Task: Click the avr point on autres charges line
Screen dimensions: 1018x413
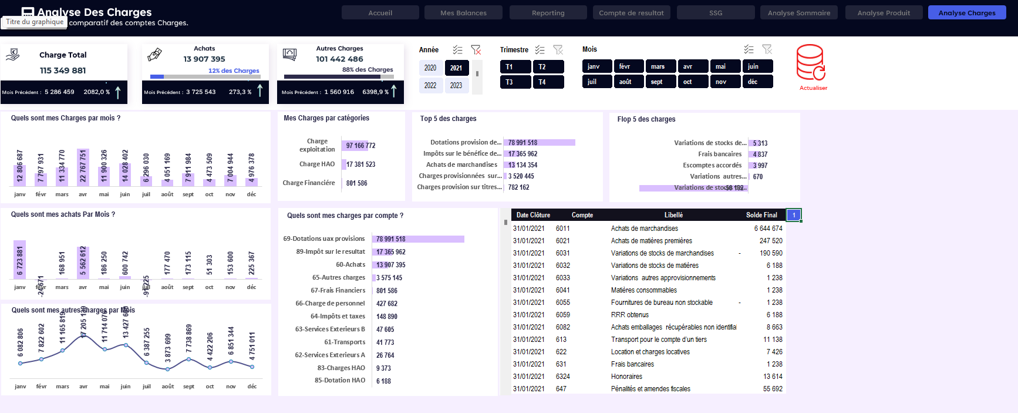Action: [83, 336]
